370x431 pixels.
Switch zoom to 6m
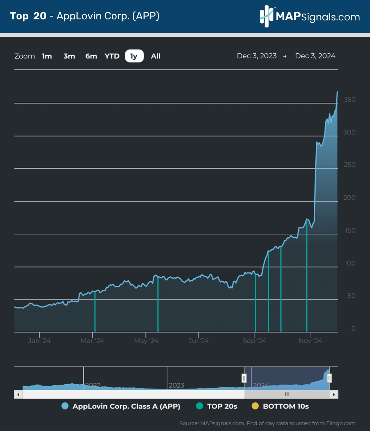91,56
